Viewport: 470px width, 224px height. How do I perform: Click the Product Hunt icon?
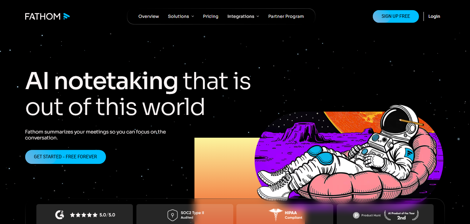pos(356,215)
